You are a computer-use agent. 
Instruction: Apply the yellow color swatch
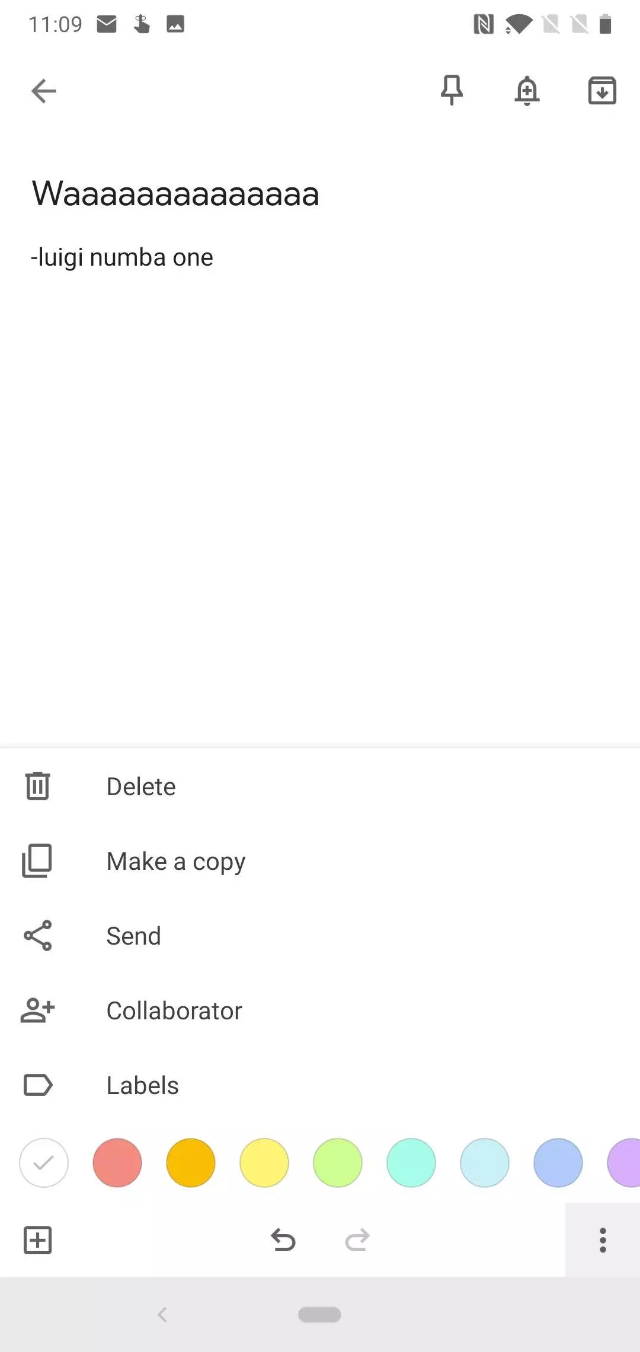coord(264,1163)
